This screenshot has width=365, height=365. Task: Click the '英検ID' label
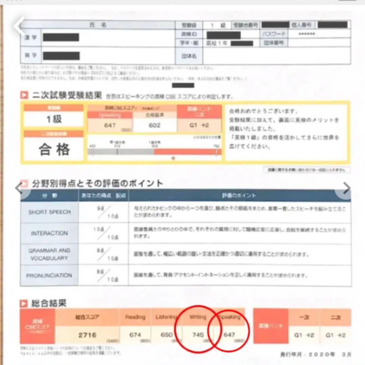189,34
